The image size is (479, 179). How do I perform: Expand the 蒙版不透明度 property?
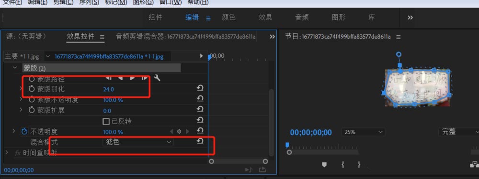[x=21, y=99]
